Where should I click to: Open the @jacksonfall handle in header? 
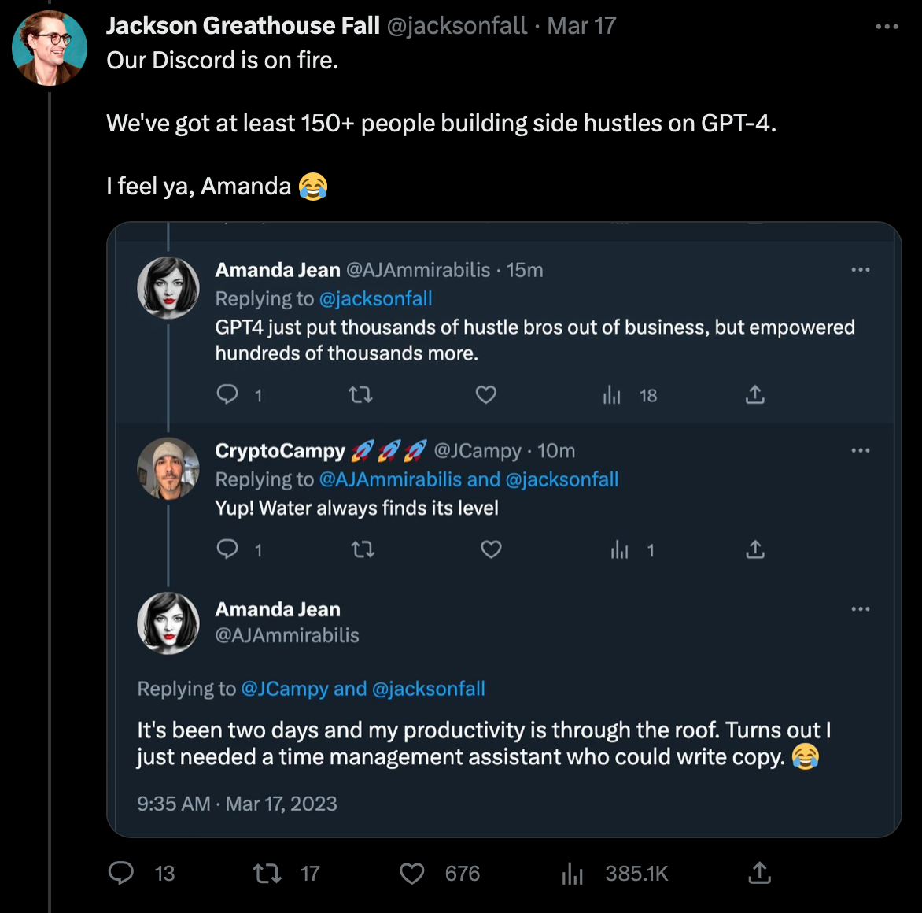pos(456,26)
